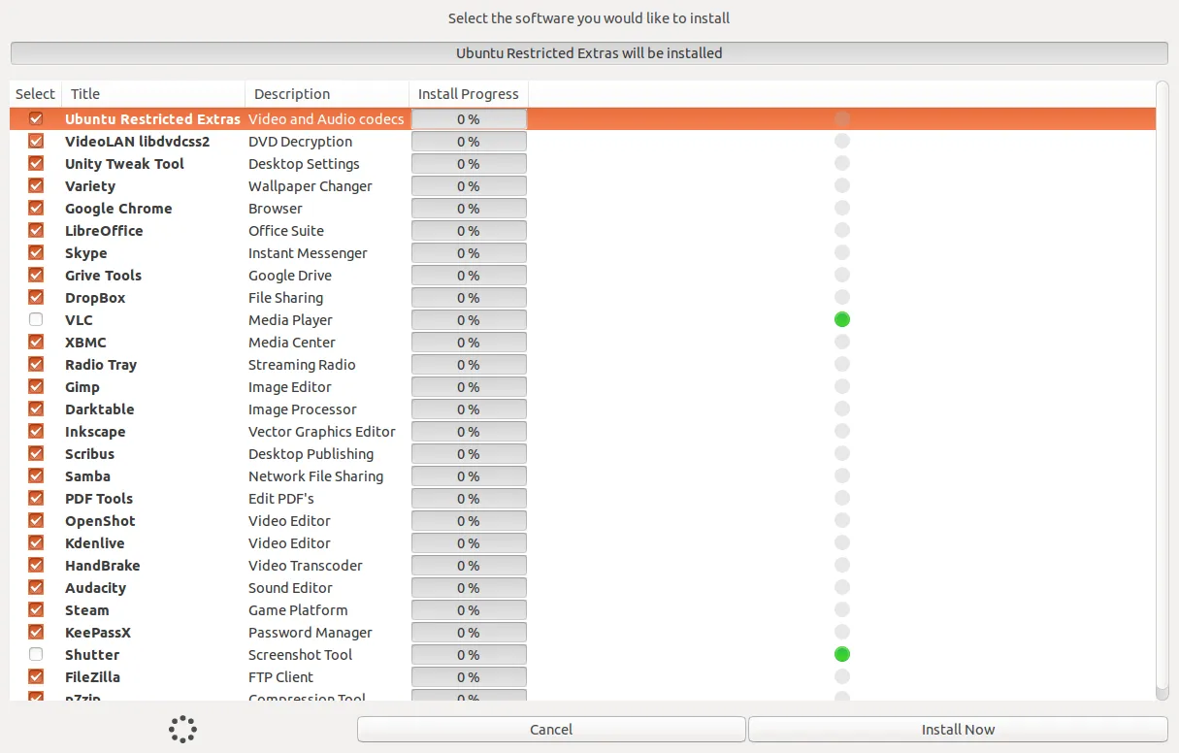Image resolution: width=1179 pixels, height=753 pixels.
Task: Click the grey status dot for LibreOffice
Action: tap(842, 230)
